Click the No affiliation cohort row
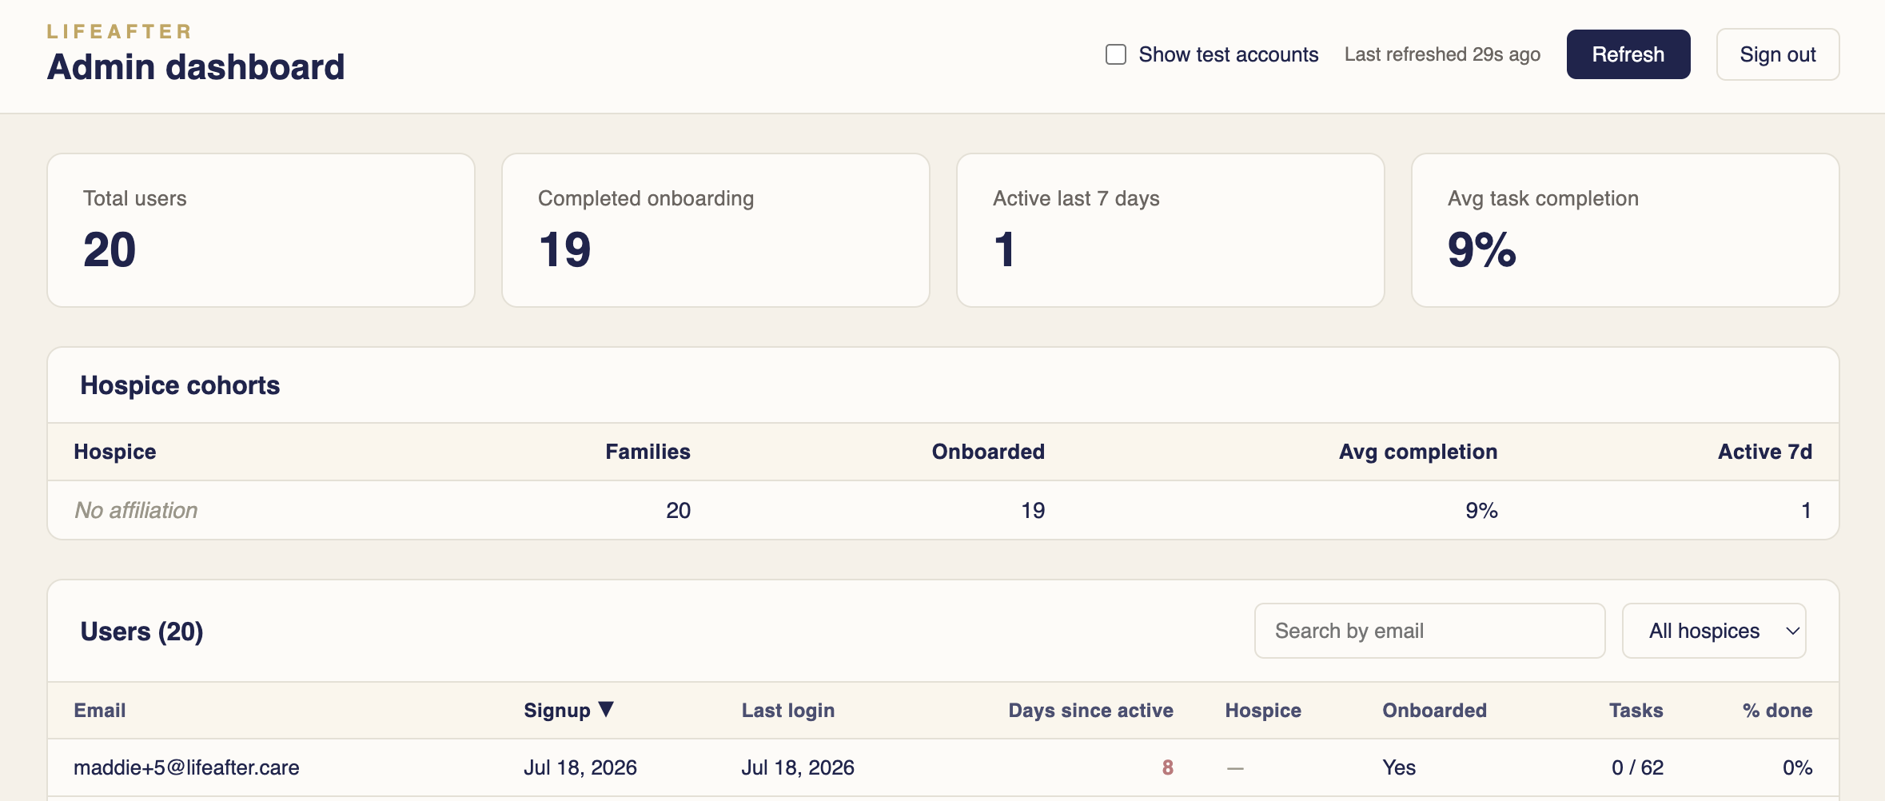The height and width of the screenshot is (801, 1885). [943, 510]
